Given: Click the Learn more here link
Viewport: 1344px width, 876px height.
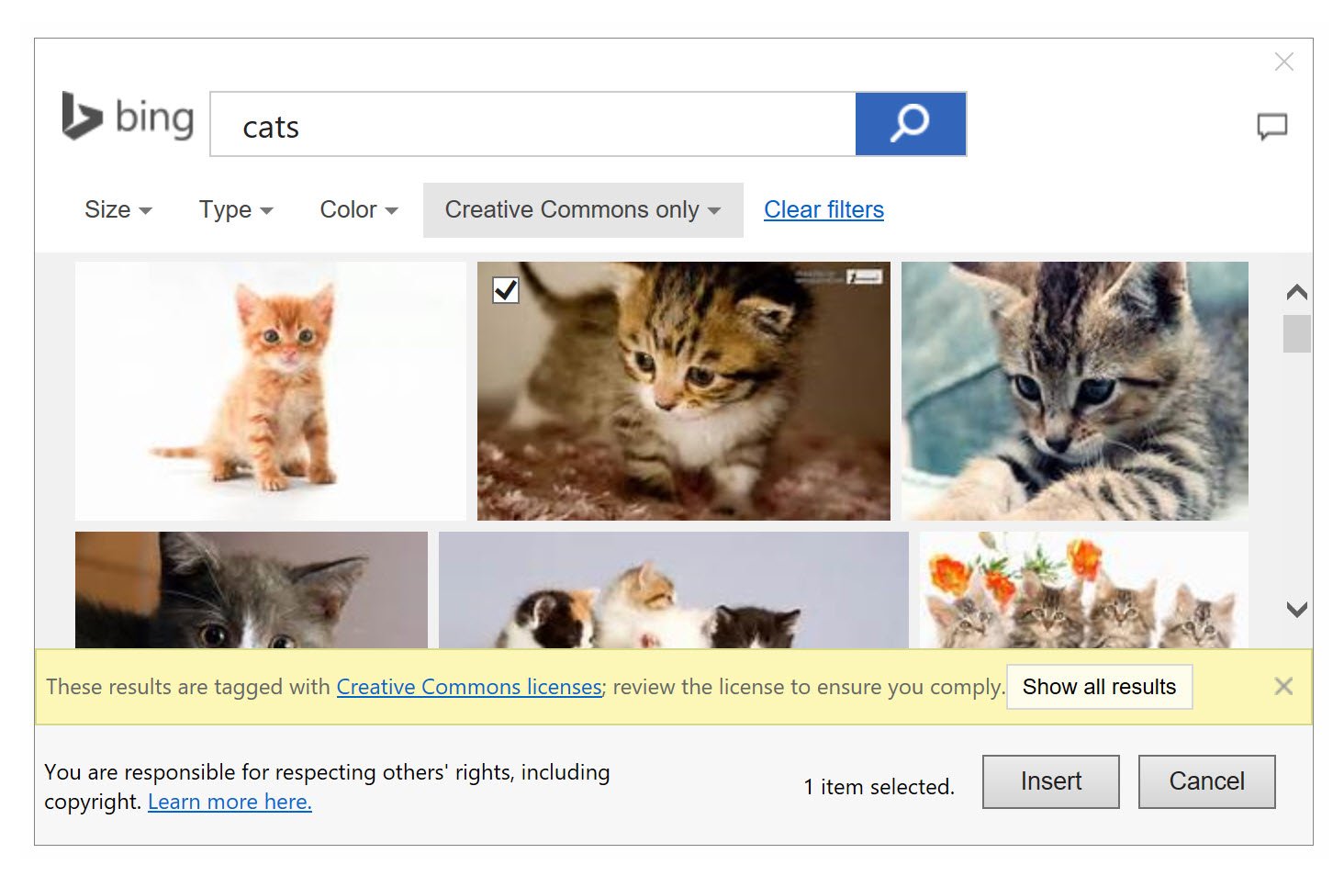Looking at the screenshot, I should 230,802.
